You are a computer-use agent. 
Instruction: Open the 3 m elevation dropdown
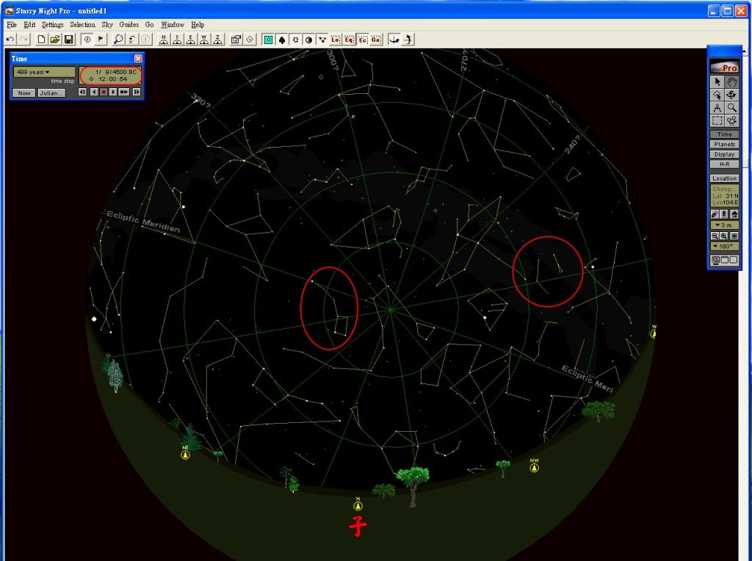[724, 225]
